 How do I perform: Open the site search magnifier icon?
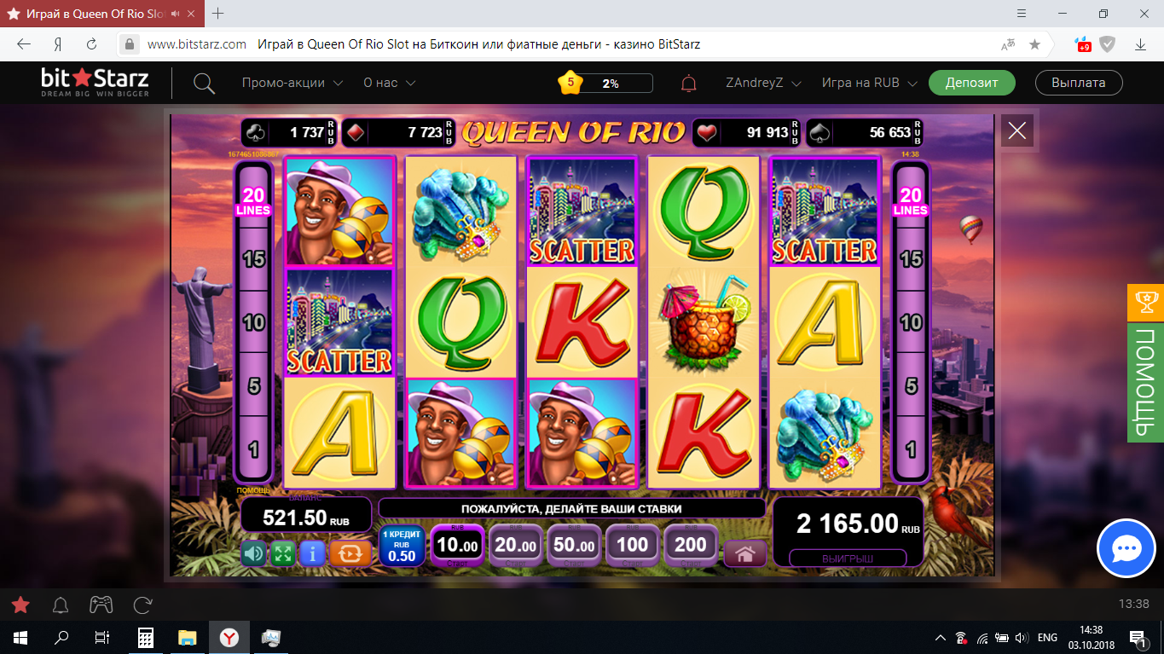coord(204,84)
